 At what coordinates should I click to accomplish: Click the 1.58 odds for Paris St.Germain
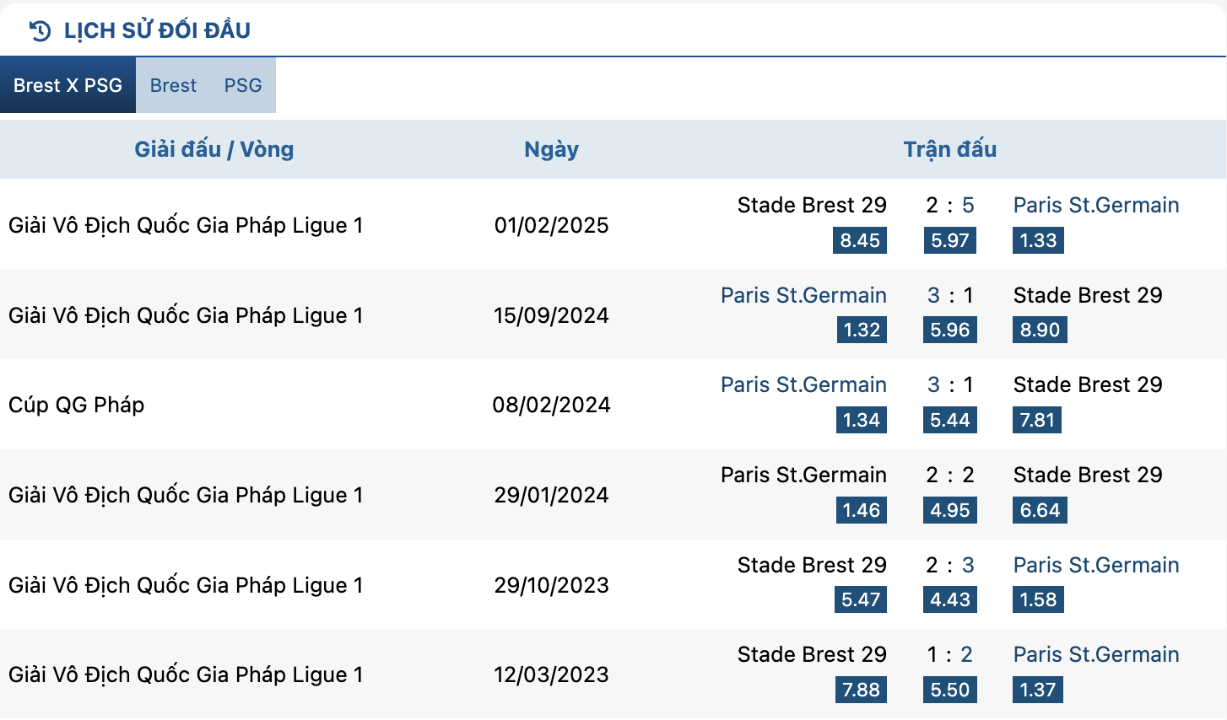point(1038,599)
